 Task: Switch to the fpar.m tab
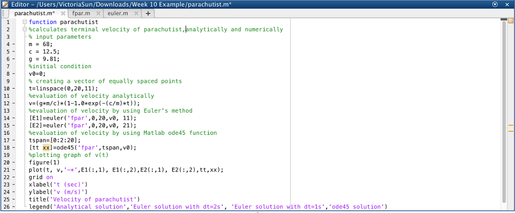pos(81,14)
